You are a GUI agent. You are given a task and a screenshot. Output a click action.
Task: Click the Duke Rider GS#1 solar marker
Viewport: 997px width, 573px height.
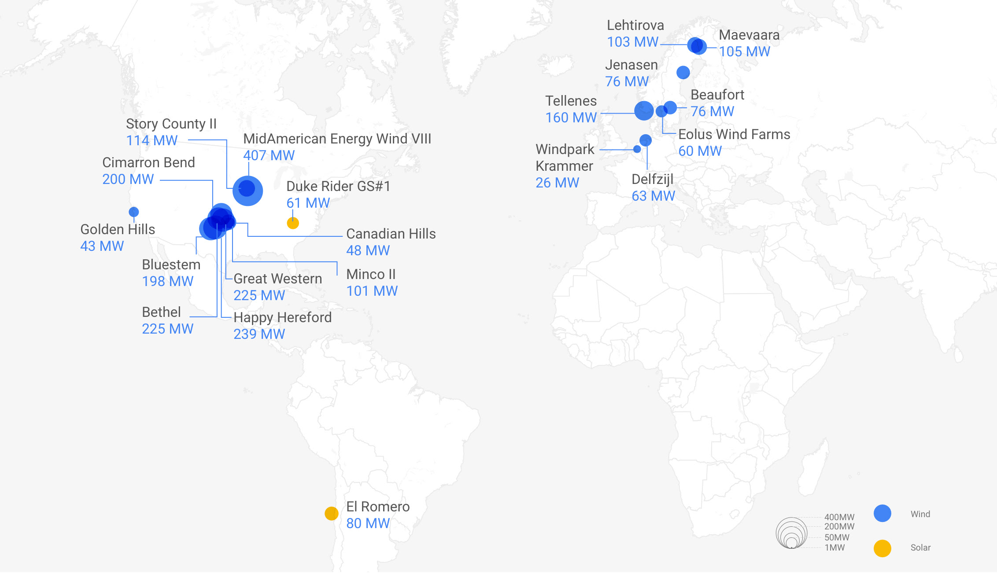(292, 223)
